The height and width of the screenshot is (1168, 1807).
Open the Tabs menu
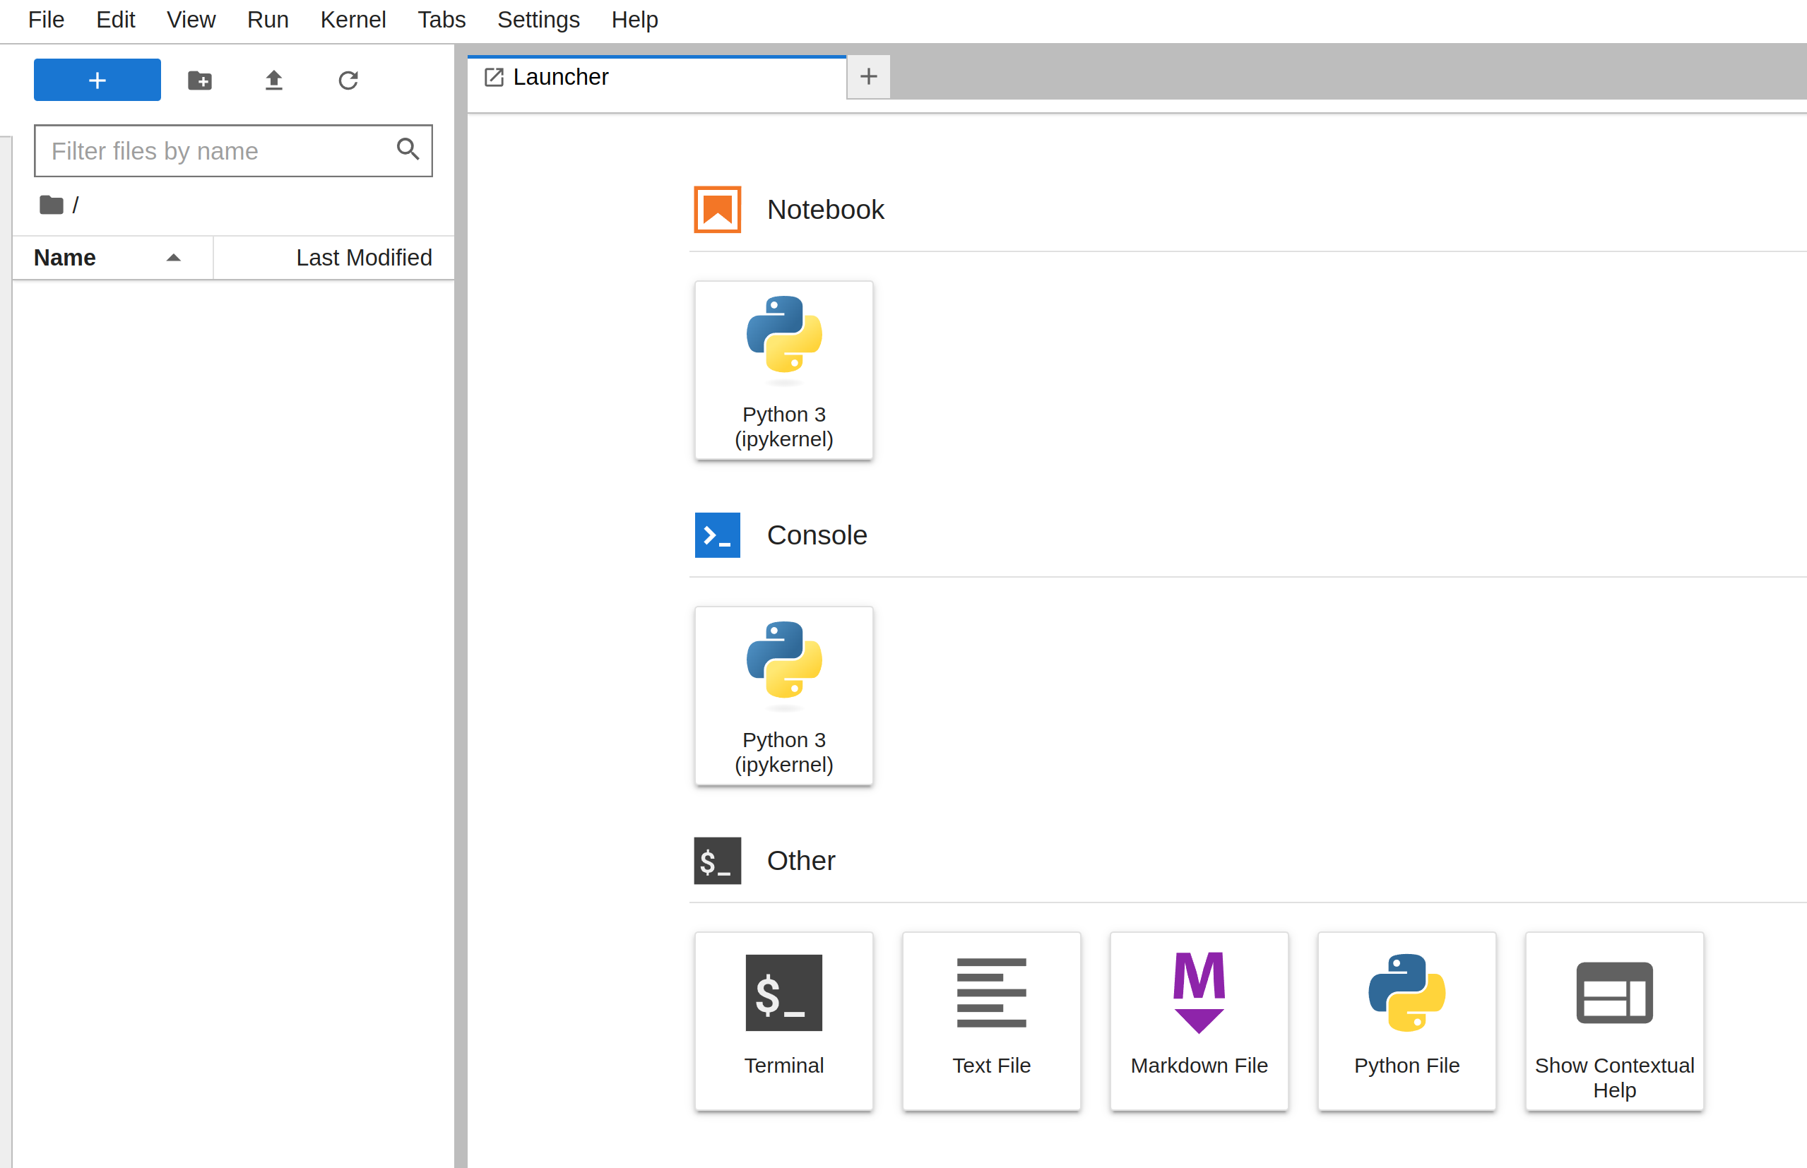point(442,20)
